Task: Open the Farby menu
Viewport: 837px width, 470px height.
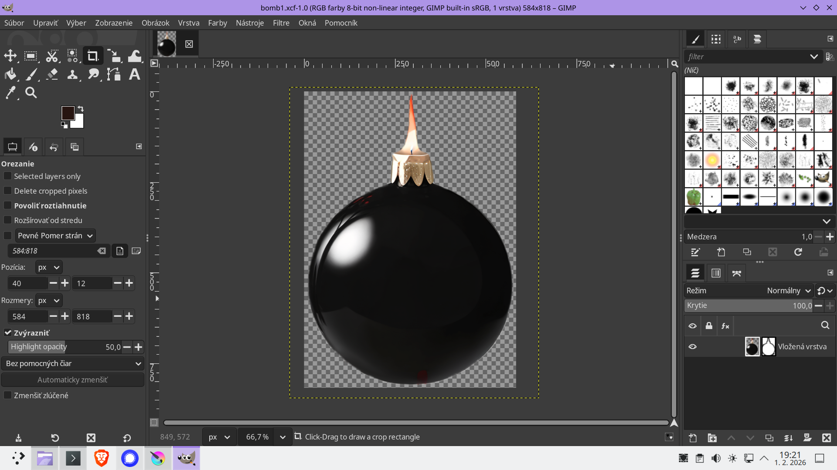Action: coord(217,23)
